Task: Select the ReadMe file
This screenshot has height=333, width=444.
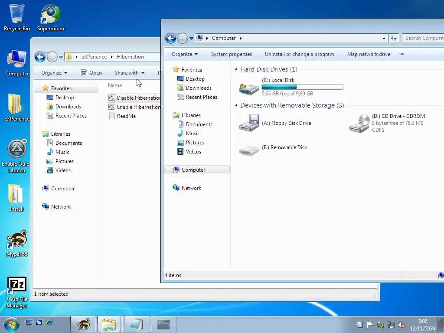Action: tap(122, 116)
